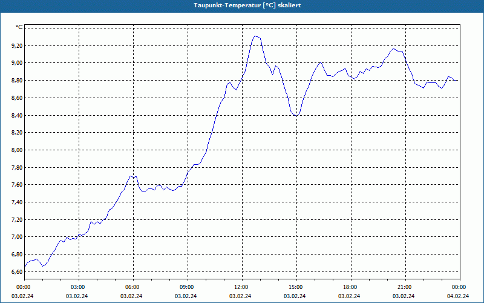Select the 7,00 y-axis tick label
Screen dimensions: 484x303
[x=17, y=237]
